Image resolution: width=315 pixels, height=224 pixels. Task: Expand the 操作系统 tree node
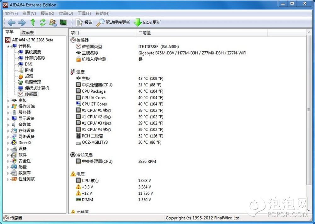click(x=8, y=107)
